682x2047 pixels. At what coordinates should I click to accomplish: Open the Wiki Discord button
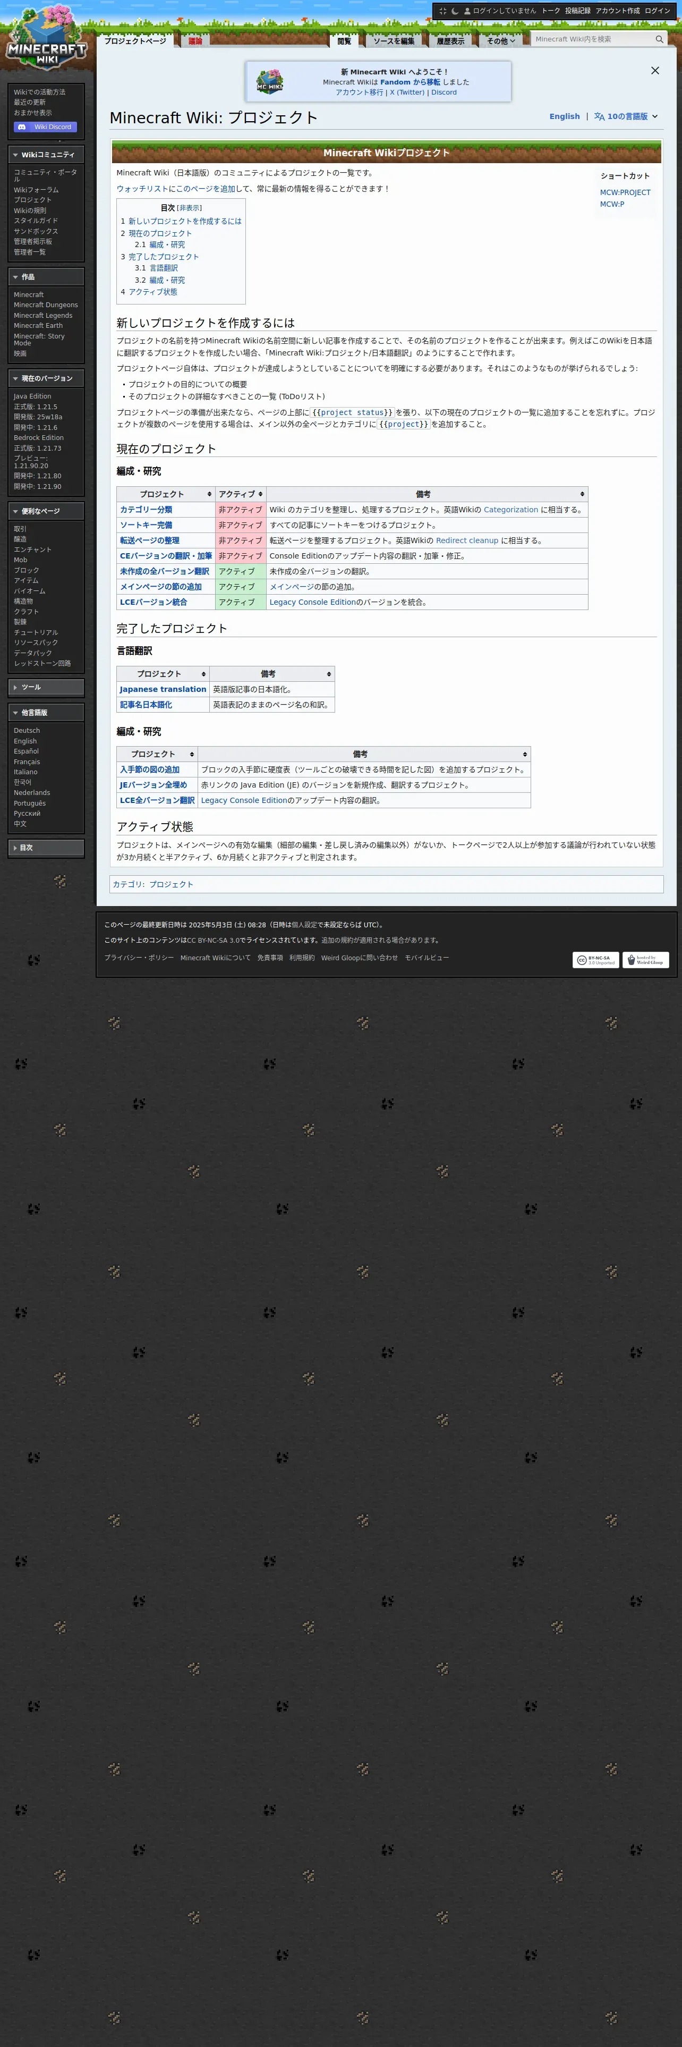click(x=45, y=127)
